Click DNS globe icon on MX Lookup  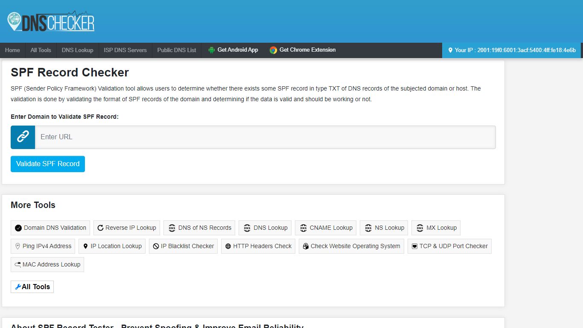420,228
